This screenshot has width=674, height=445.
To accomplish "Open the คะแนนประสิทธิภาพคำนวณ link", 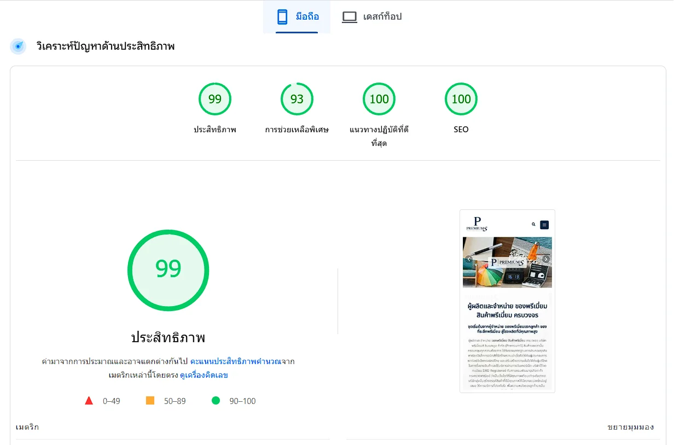I will (x=235, y=362).
